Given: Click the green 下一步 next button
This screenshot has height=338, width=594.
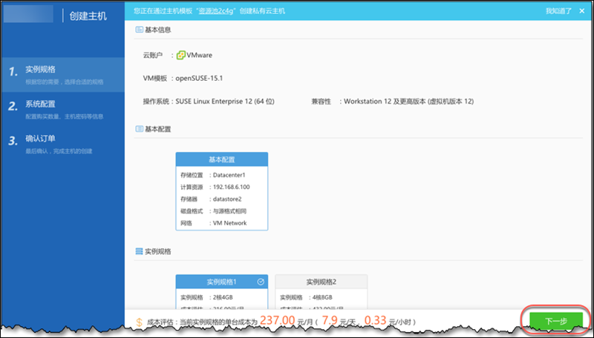Looking at the screenshot, I should [555, 321].
